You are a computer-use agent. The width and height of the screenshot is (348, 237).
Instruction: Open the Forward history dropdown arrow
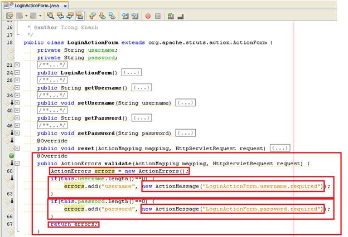click(x=40, y=16)
